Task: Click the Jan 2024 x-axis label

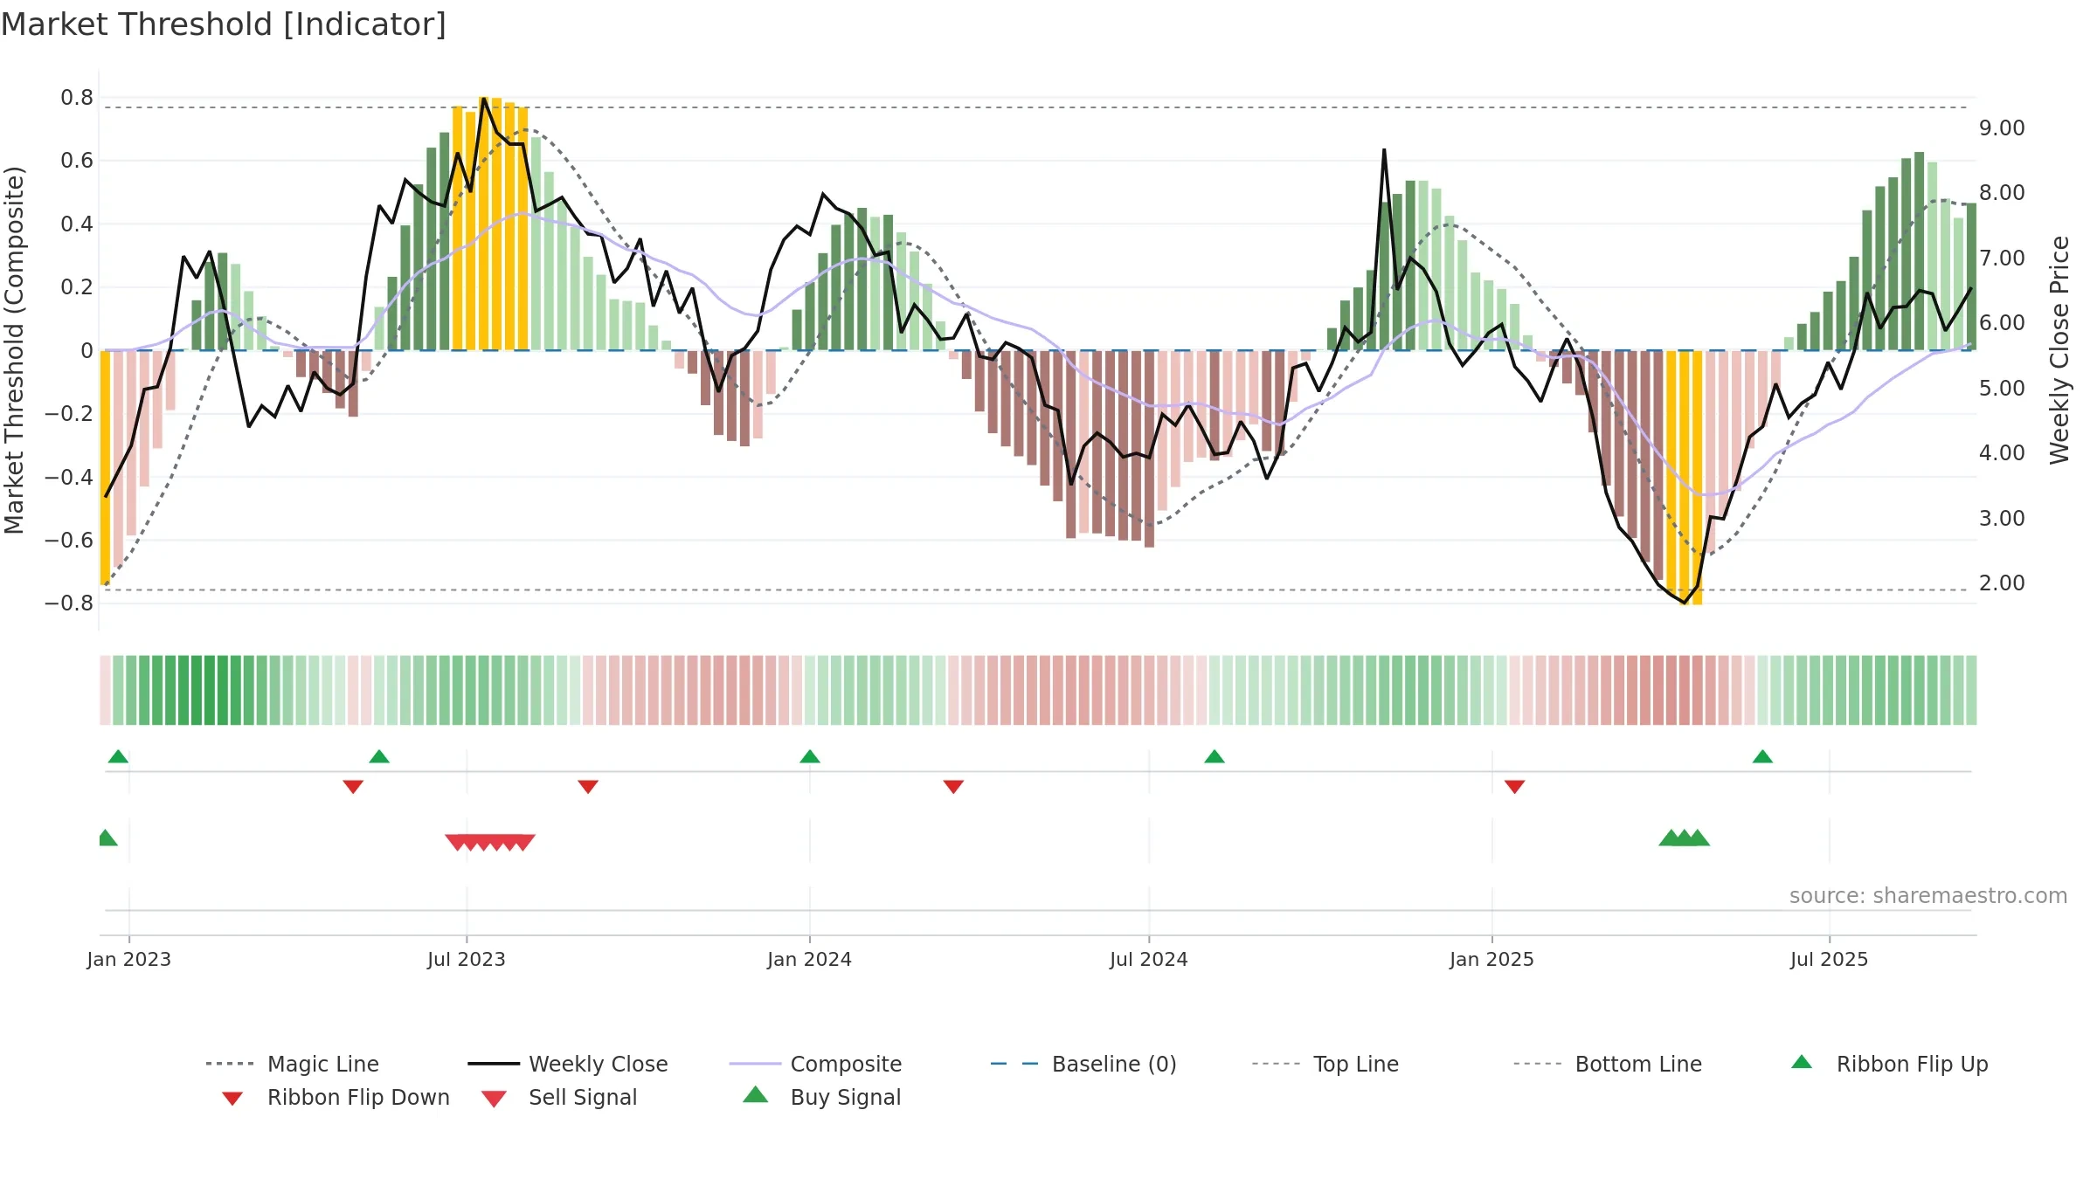Action: 810,959
